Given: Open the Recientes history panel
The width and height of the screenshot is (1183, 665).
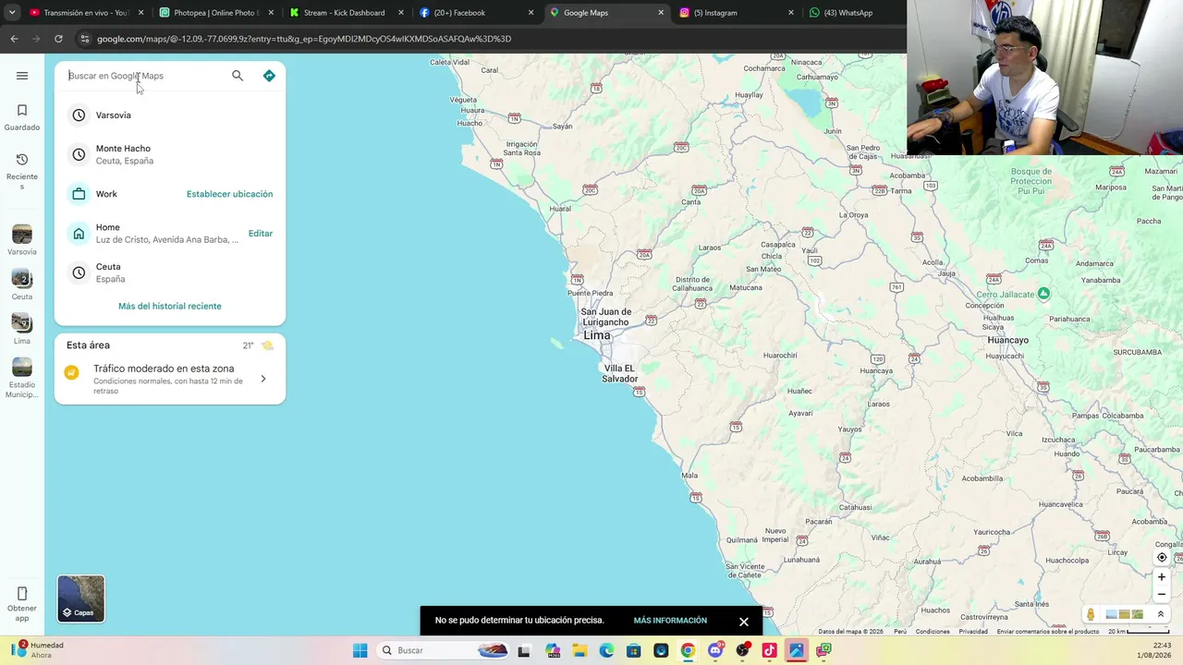Looking at the screenshot, I should point(22,172).
